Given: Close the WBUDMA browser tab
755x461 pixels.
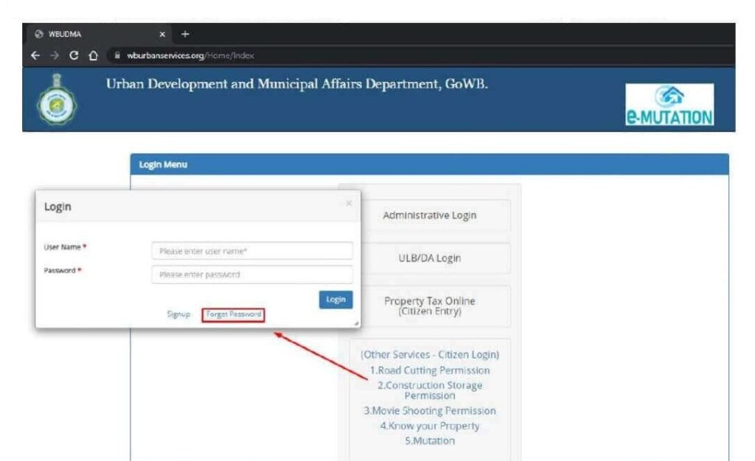Looking at the screenshot, I should tap(162, 34).
